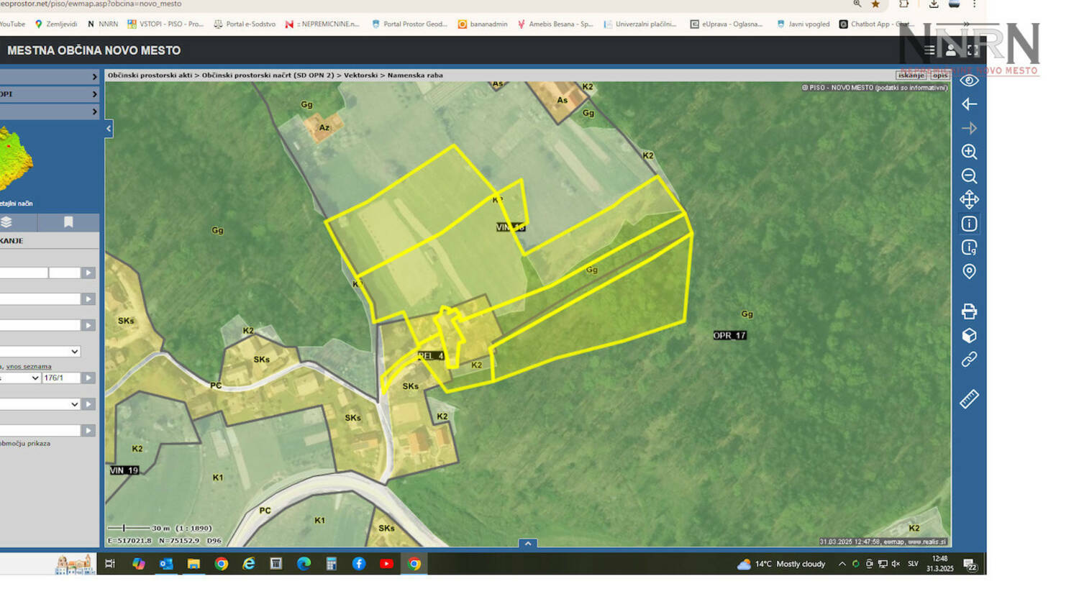Click the zoom out magnifier tool
The width and height of the screenshot is (1079, 607).
coord(969,176)
